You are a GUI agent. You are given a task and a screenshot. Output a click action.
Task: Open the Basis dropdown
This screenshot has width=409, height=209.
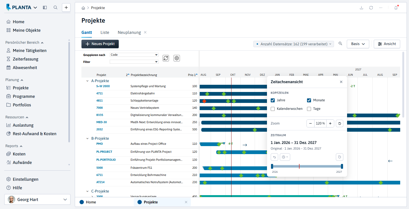tap(358, 44)
